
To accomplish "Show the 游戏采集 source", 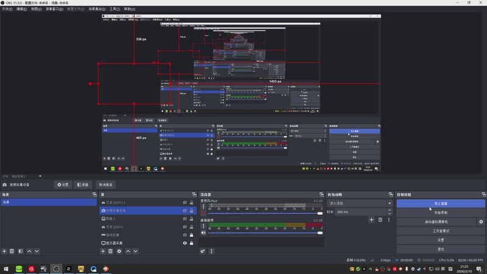I will point(185,235).
